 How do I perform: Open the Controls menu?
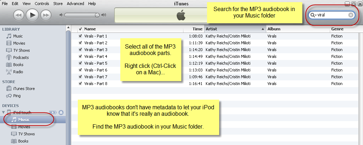(x=42, y=4)
